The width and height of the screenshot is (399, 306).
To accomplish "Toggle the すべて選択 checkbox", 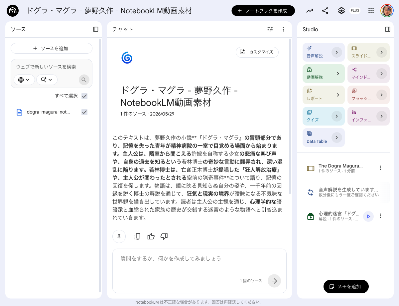I will point(84,96).
